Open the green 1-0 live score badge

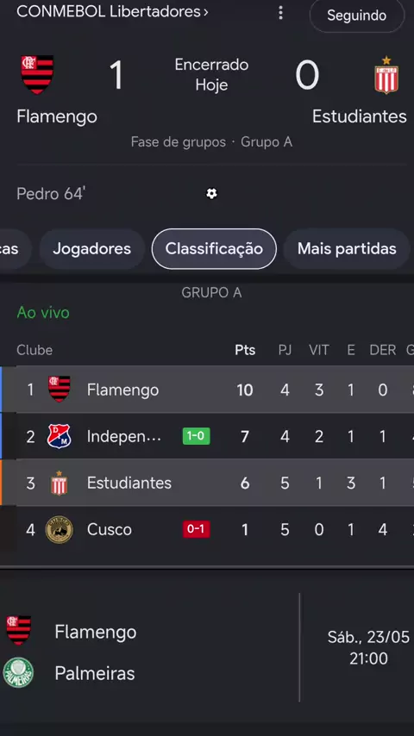tap(196, 436)
